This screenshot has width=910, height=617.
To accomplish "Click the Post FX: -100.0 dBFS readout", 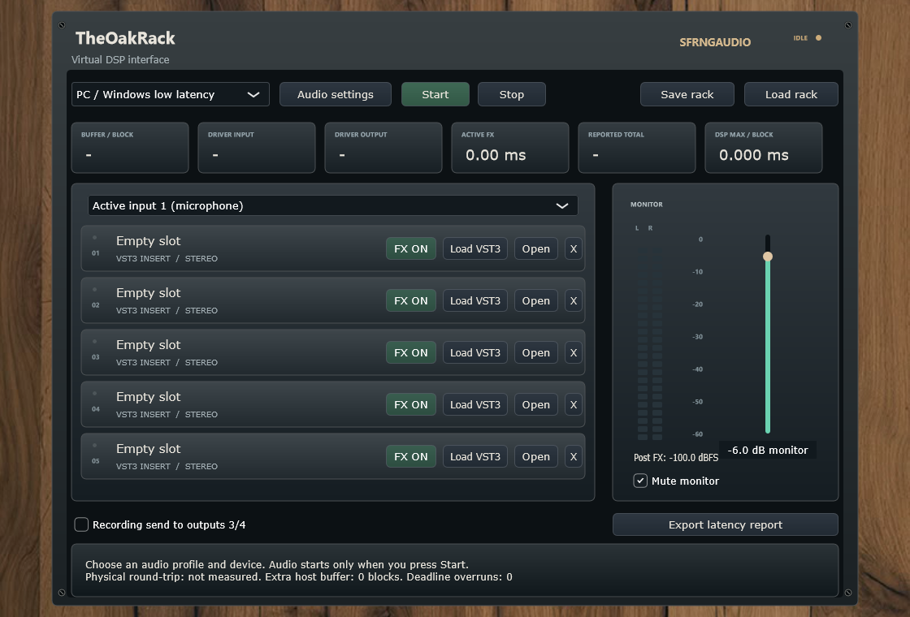I will coord(675,458).
